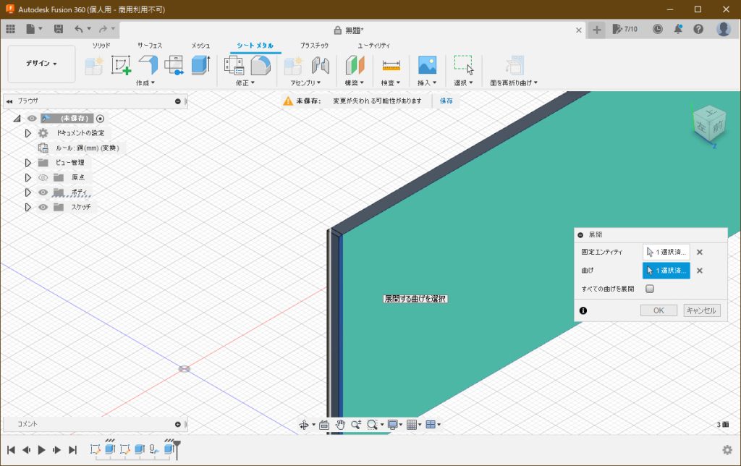
Task: Switch to the プラスチック tab
Action: 314,46
